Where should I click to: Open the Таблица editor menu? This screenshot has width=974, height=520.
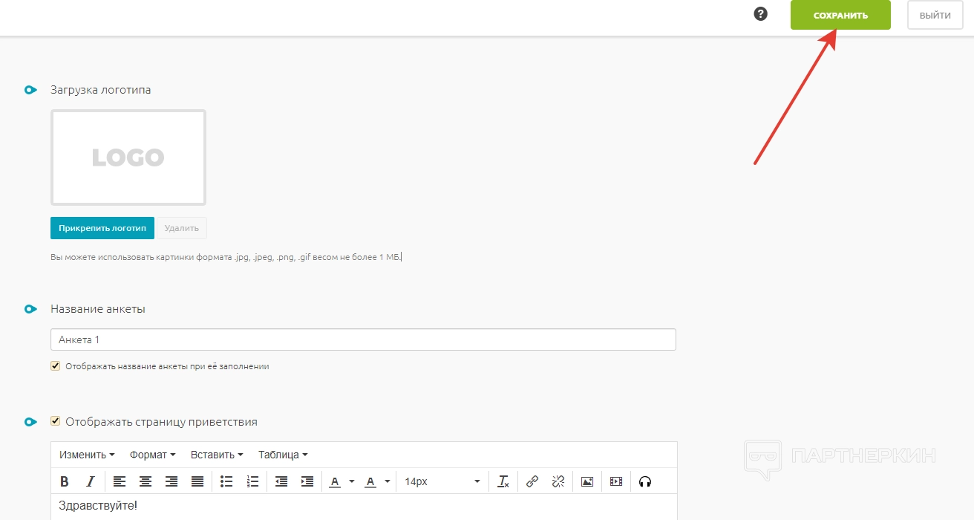(x=283, y=455)
